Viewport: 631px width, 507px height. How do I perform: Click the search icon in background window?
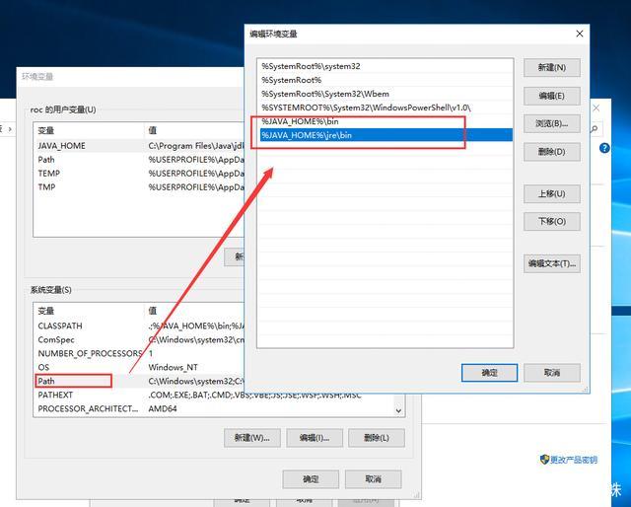tap(595, 129)
